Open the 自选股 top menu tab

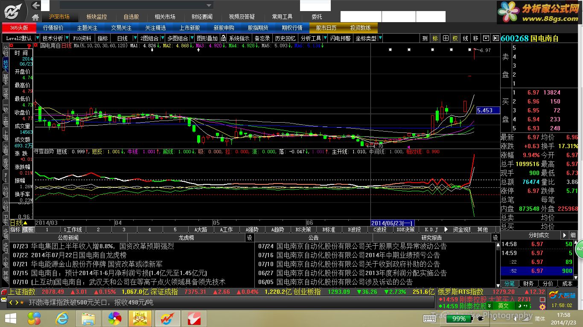click(x=131, y=17)
